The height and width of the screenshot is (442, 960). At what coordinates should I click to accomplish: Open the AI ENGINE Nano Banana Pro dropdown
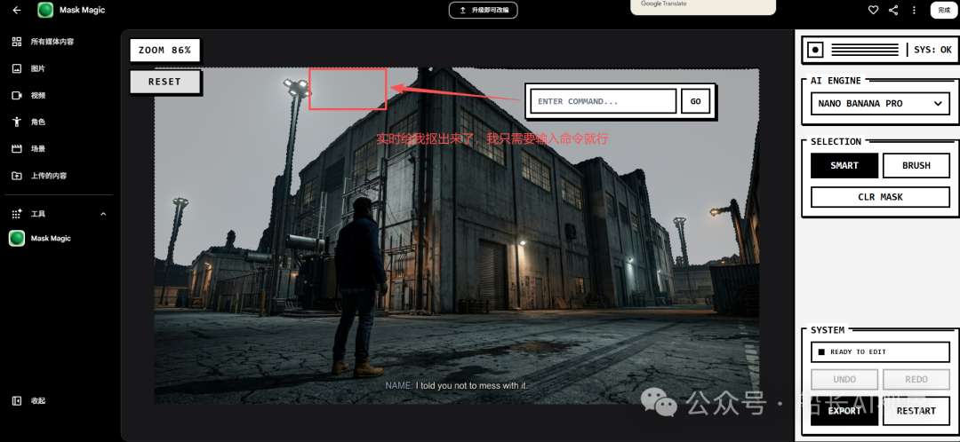(880, 103)
